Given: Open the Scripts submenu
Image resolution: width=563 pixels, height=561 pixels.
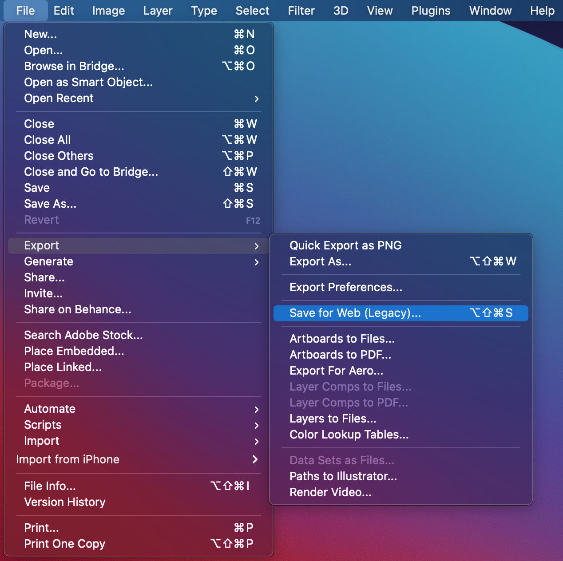Looking at the screenshot, I should [43, 425].
